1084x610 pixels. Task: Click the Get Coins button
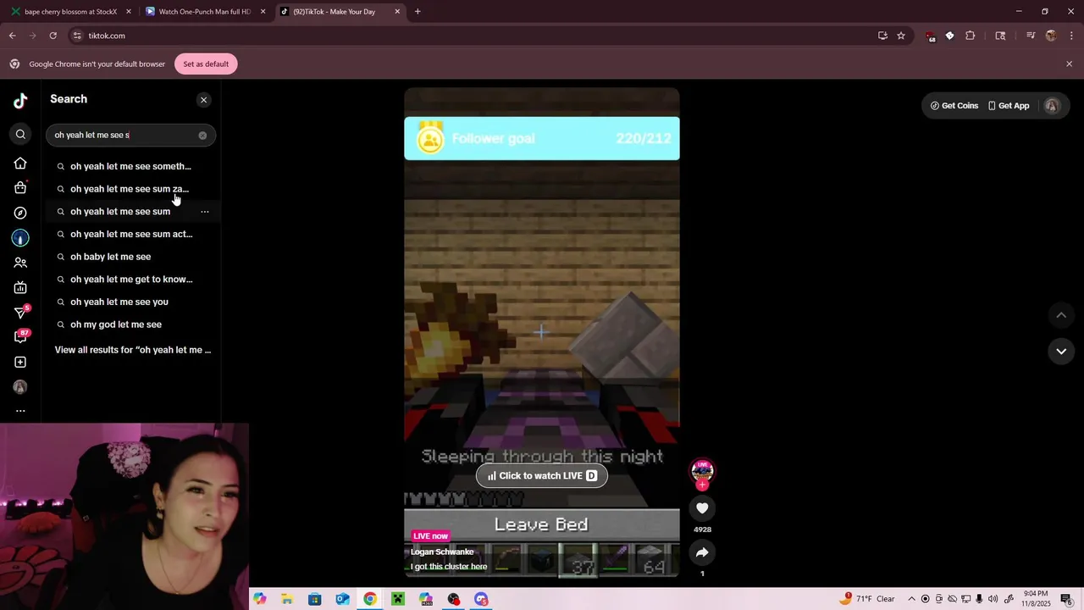point(954,106)
